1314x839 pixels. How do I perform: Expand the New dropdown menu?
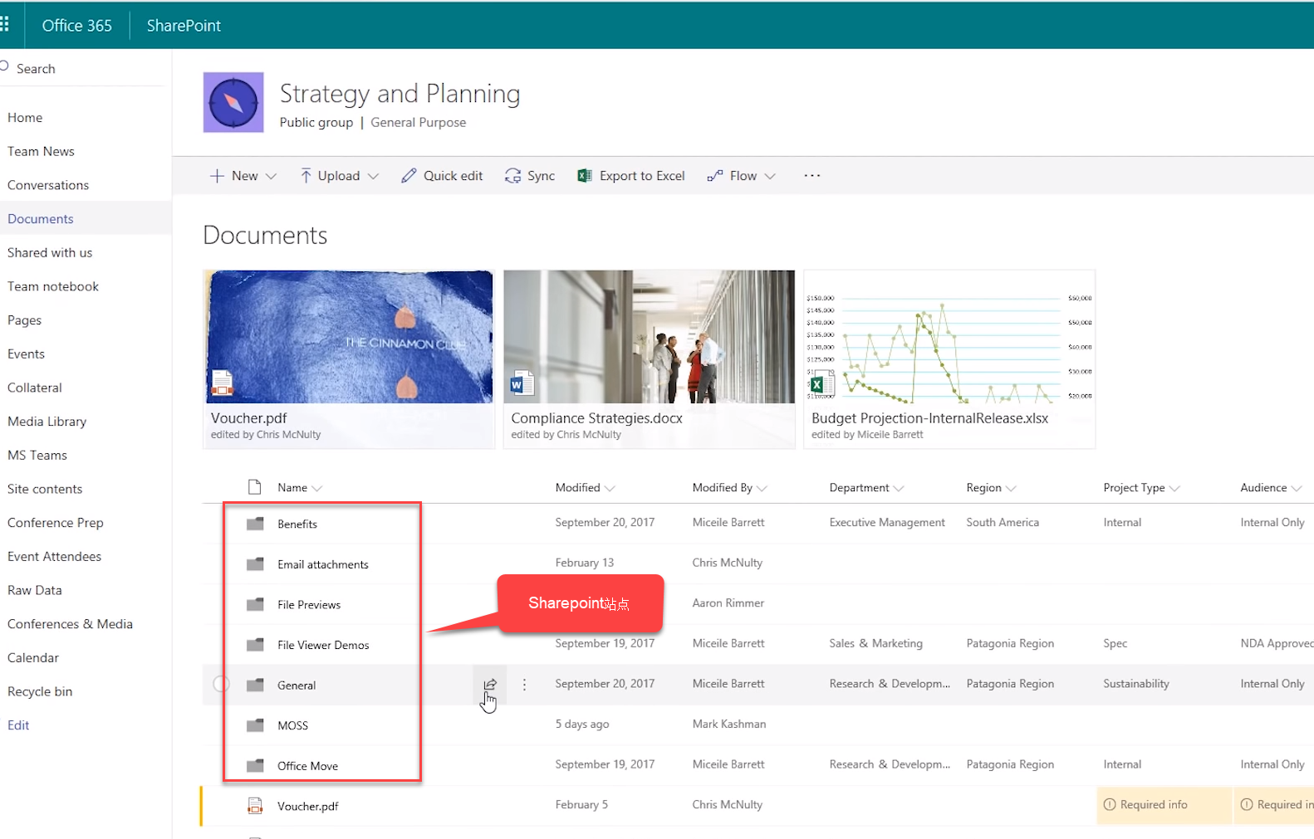pos(243,176)
